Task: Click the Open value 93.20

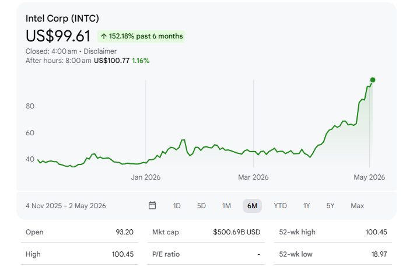Action: coord(125,232)
